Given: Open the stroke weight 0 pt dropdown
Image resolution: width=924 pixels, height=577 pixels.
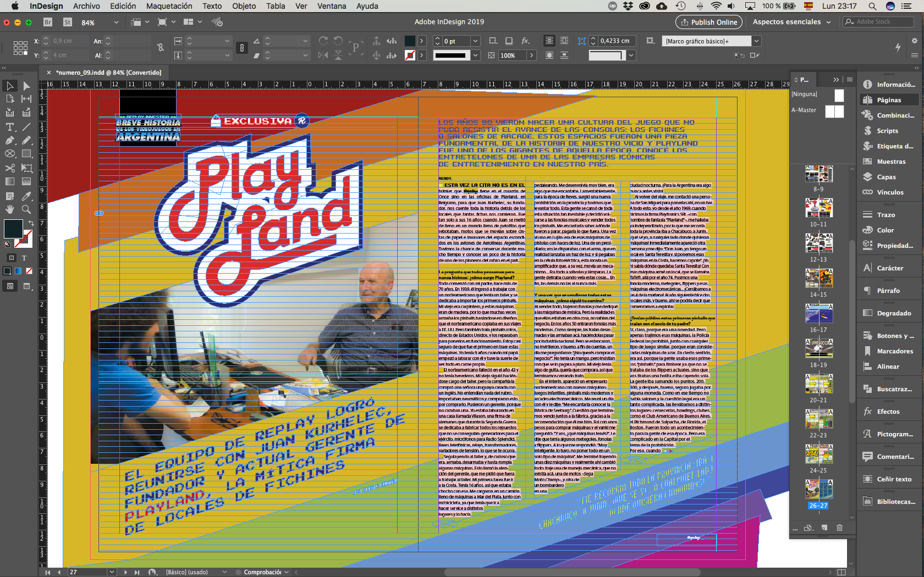Looking at the screenshot, I should point(475,41).
